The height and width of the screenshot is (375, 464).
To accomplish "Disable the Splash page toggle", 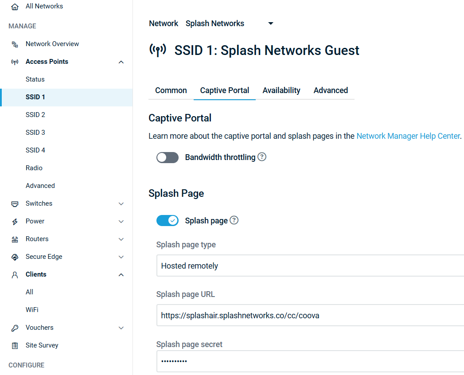I will [168, 220].
